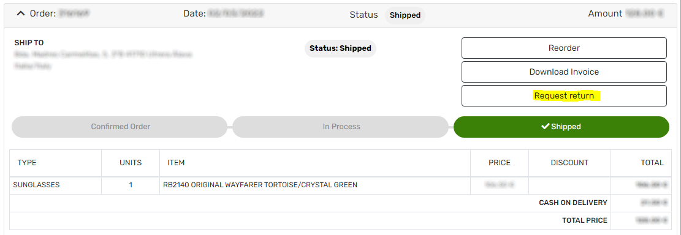The width and height of the screenshot is (681, 235).
Task: Click the TOTAL PRICE row label
Action: click(585, 221)
